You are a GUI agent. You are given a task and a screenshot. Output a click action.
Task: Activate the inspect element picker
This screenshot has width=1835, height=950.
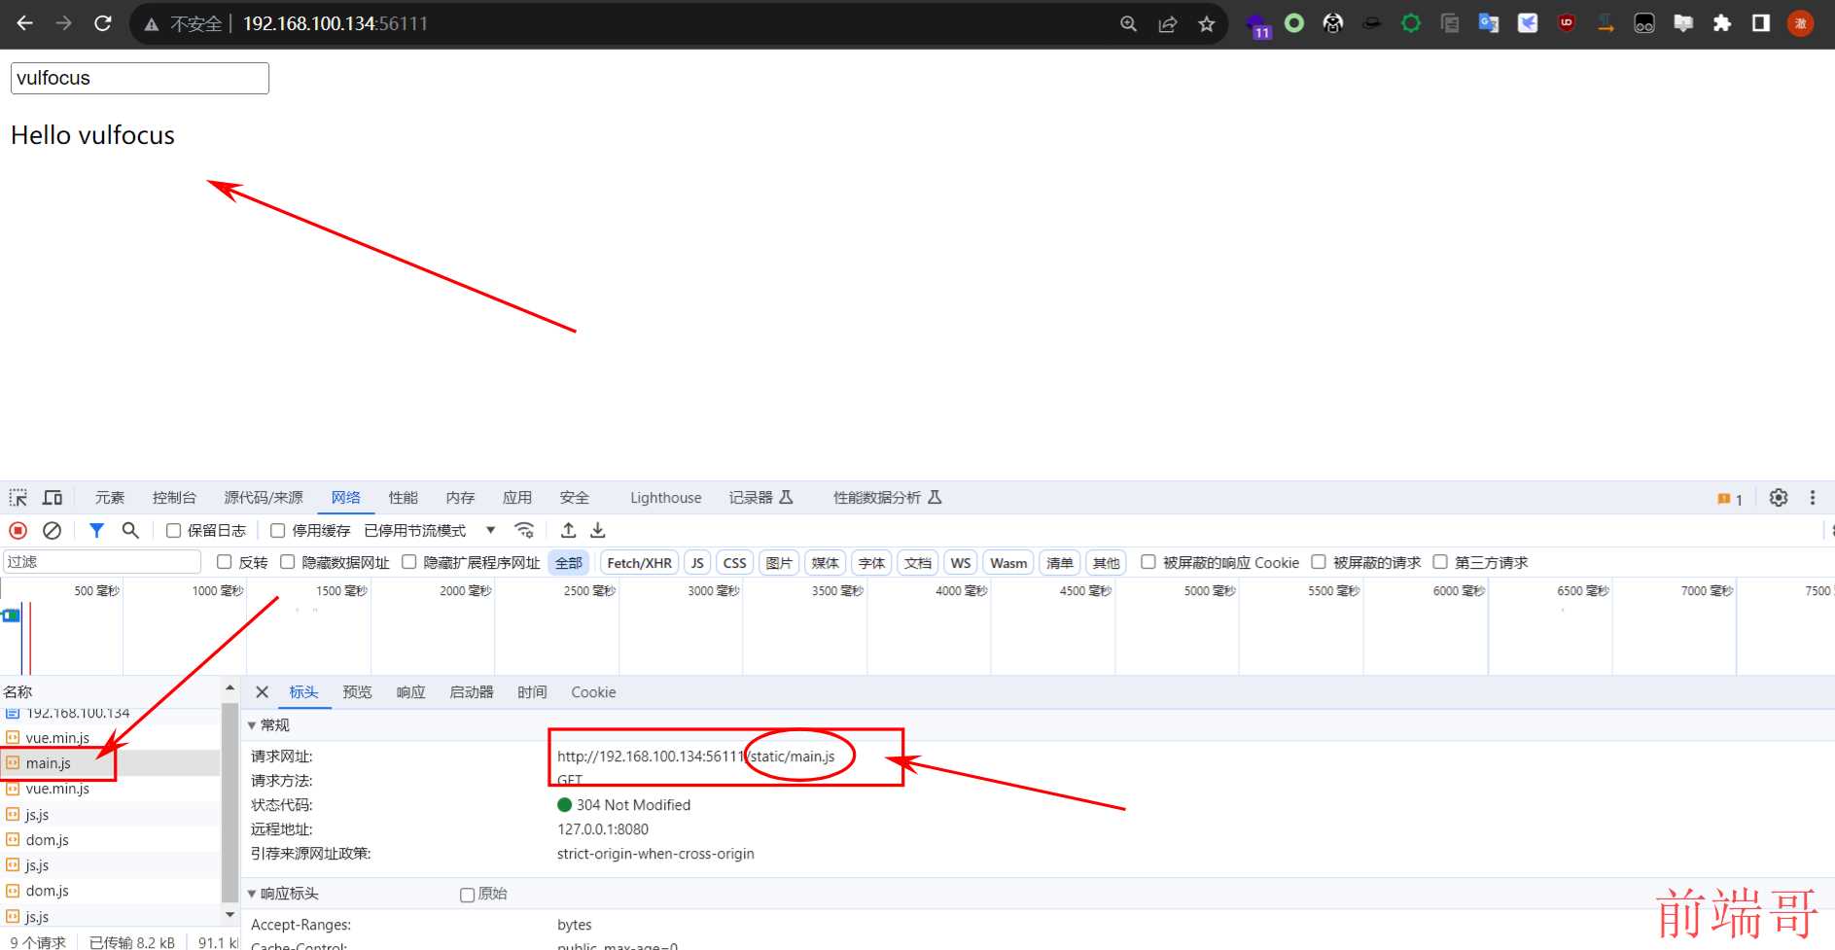[x=18, y=498]
